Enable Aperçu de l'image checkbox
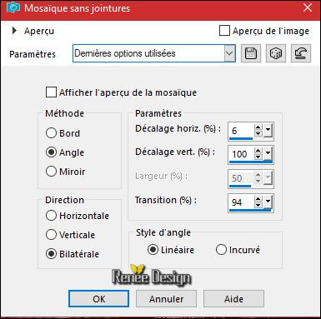The image size is (321, 319). pyautogui.click(x=224, y=31)
